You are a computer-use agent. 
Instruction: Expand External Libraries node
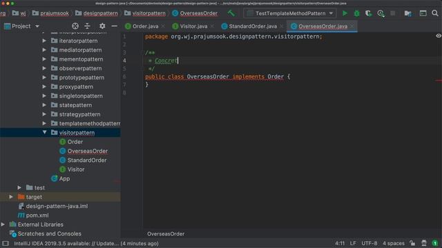pyautogui.click(x=3, y=225)
